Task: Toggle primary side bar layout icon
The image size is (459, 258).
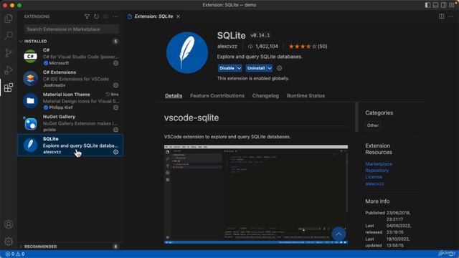Action: 427,5
